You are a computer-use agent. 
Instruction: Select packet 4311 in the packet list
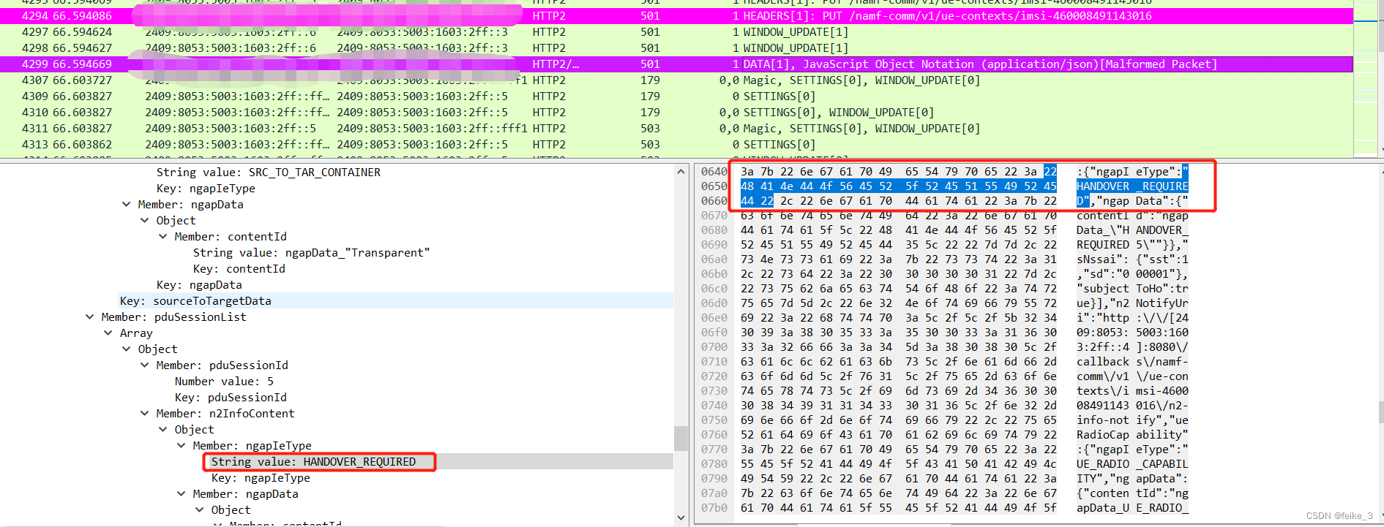(676, 129)
